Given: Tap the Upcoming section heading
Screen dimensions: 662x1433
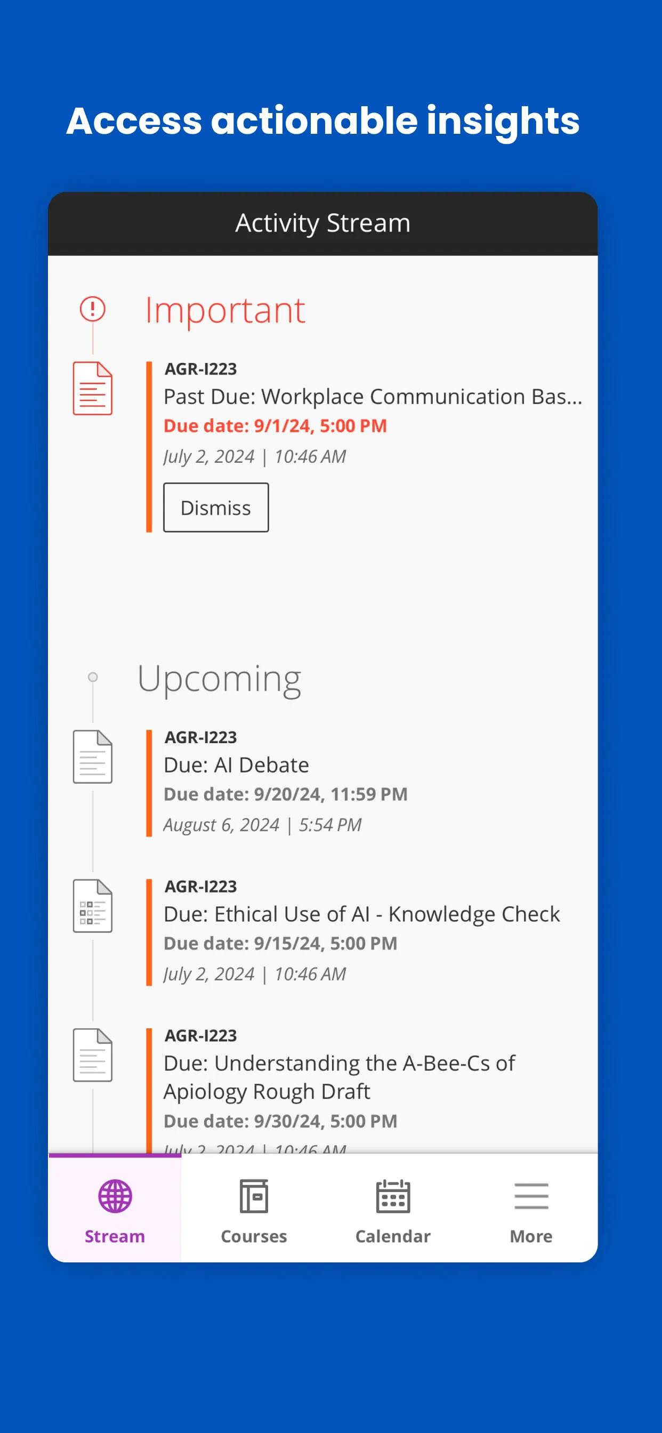Looking at the screenshot, I should 219,678.
